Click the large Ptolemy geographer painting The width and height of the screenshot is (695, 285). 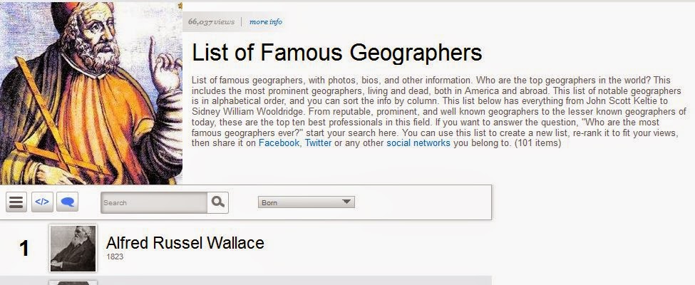point(91,93)
